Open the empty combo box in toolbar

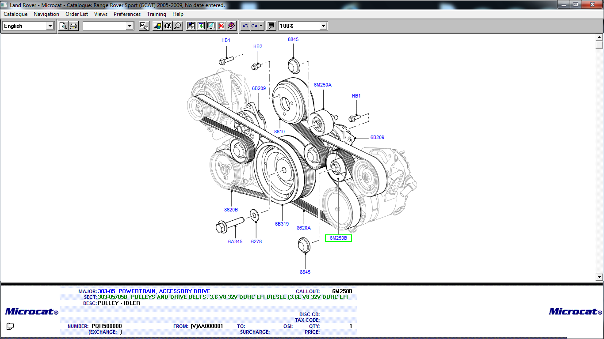[x=130, y=26]
